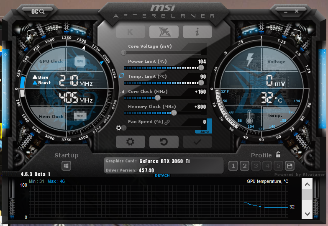The height and width of the screenshot is (226, 328).
Task: Click the GPU chip icon
Action: coord(80,61)
